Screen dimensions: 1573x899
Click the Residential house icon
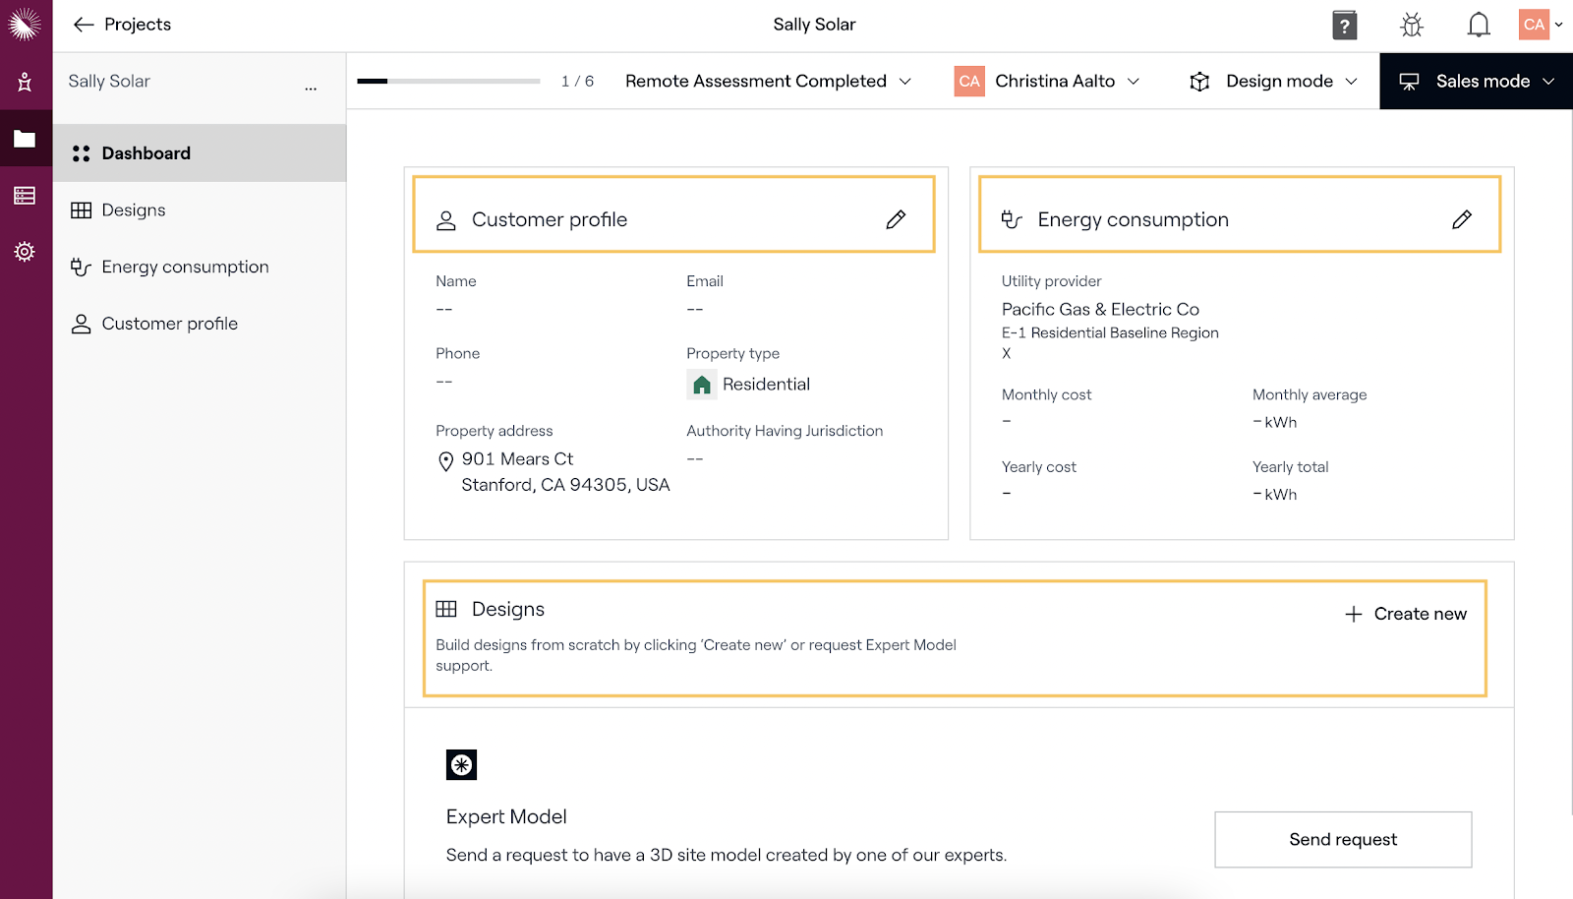click(702, 385)
